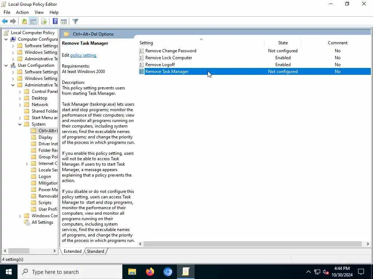Viewport: 373px width, 279px height.
Task: Click the settings list horizontal scrollbar thumb
Action: (252, 244)
